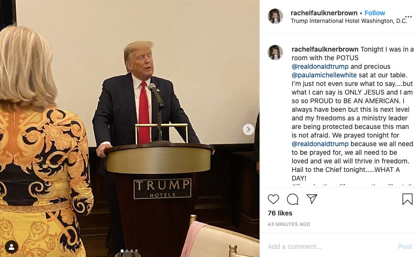The image size is (419, 257).
Task: Open the three-dot more options menu
Action: (x=408, y=17)
